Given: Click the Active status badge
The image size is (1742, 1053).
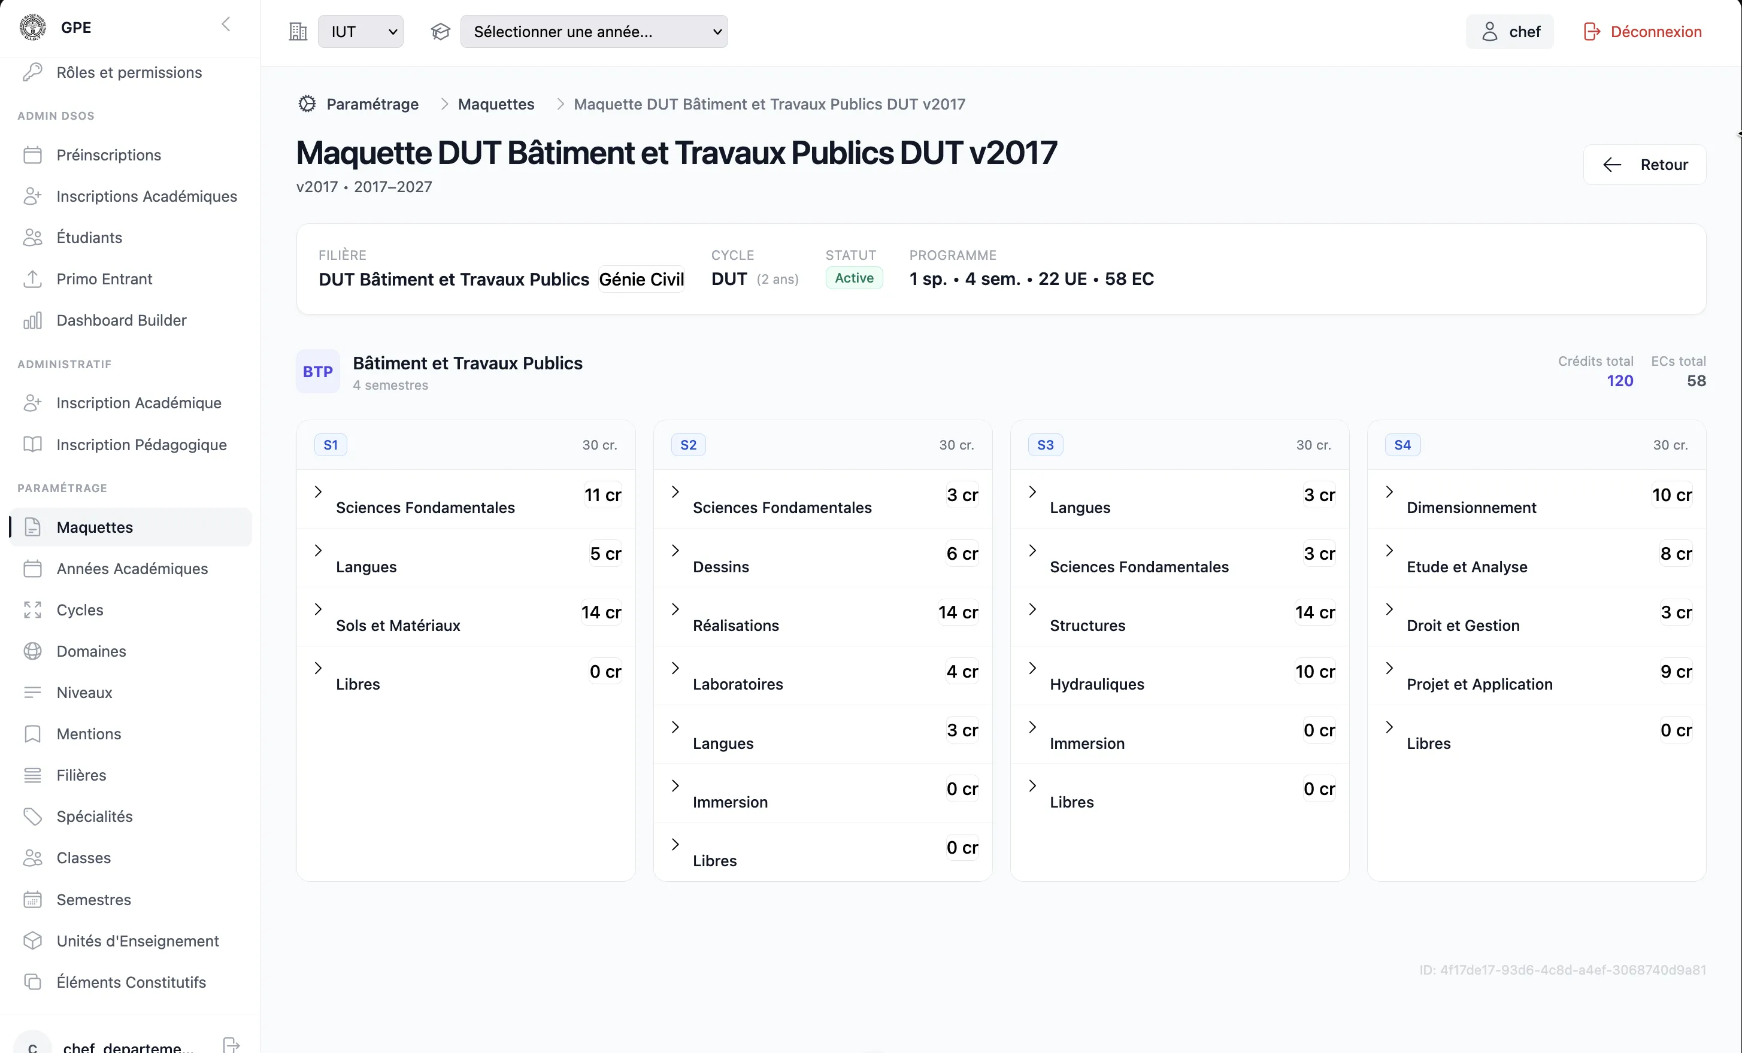Looking at the screenshot, I should tap(854, 278).
